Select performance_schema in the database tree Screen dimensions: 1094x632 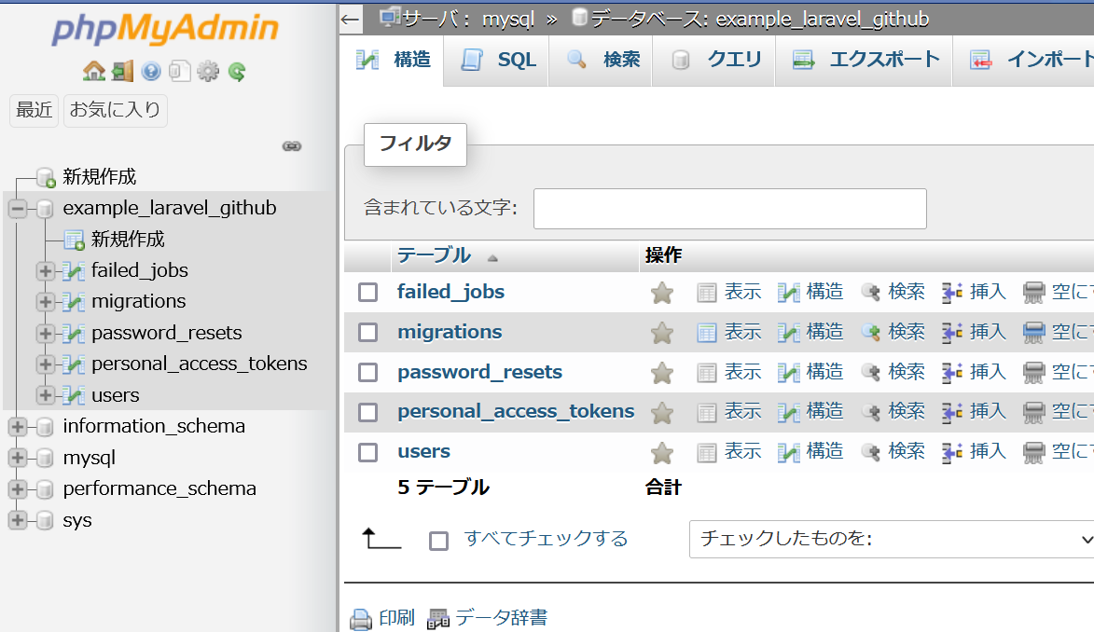(159, 489)
